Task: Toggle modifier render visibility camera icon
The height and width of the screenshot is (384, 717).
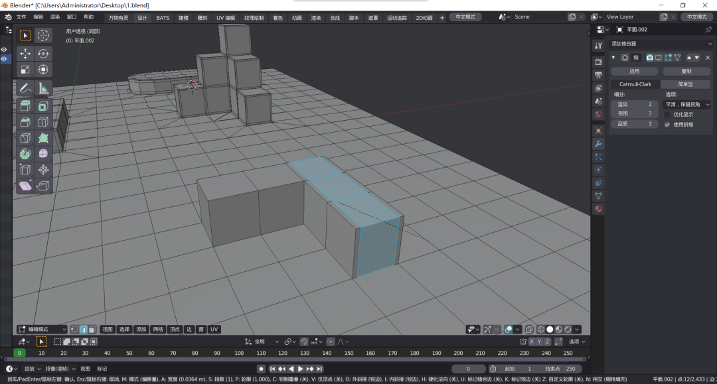Action: coord(649,58)
